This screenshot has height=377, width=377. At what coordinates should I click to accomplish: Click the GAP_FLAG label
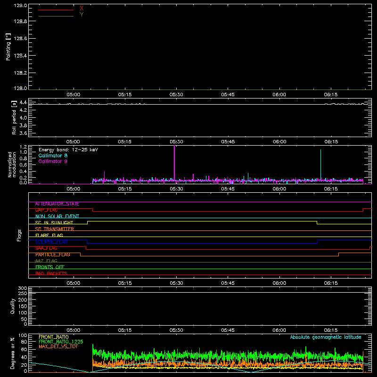coord(46,210)
